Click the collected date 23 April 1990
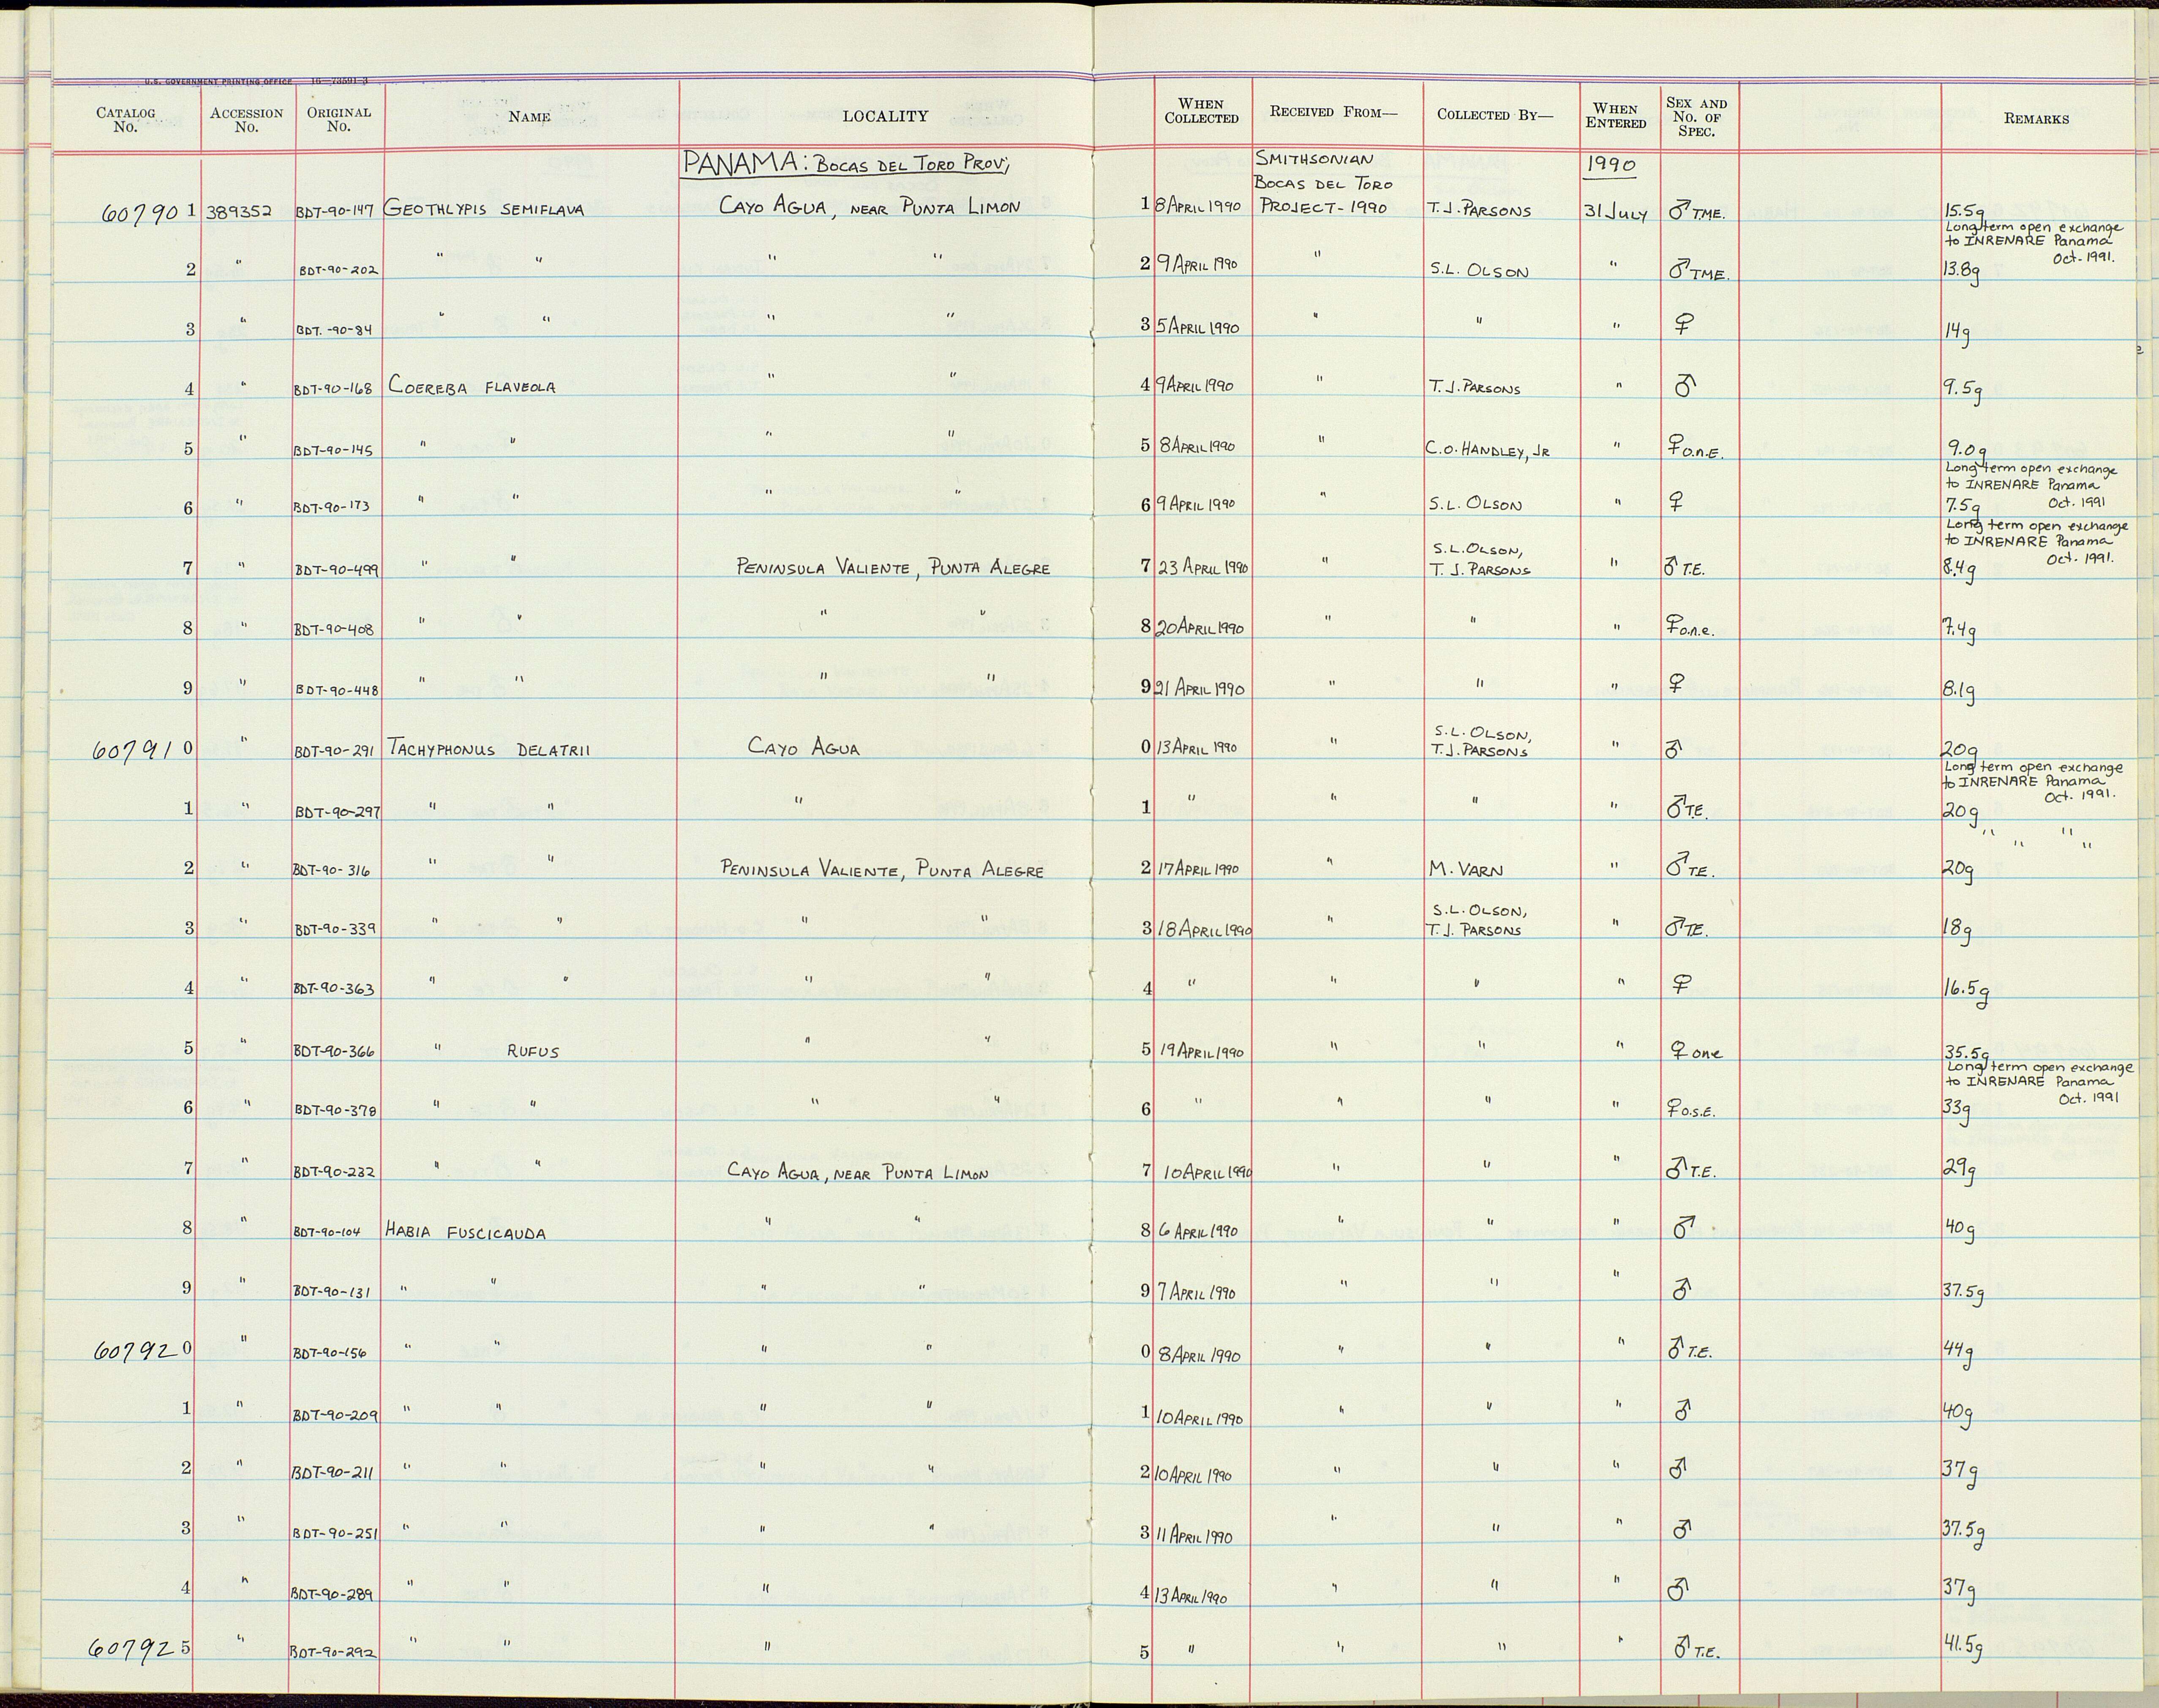2159x1708 pixels. [1203, 567]
